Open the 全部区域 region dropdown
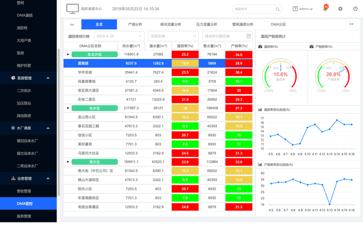The height and width of the screenshot is (226, 363). (173, 36)
